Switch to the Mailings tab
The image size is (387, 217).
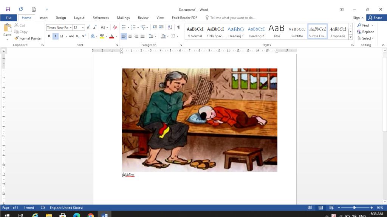123,18
